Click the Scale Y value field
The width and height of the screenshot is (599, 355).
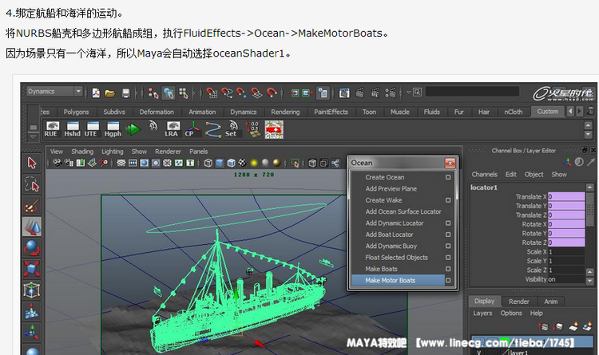566,261
